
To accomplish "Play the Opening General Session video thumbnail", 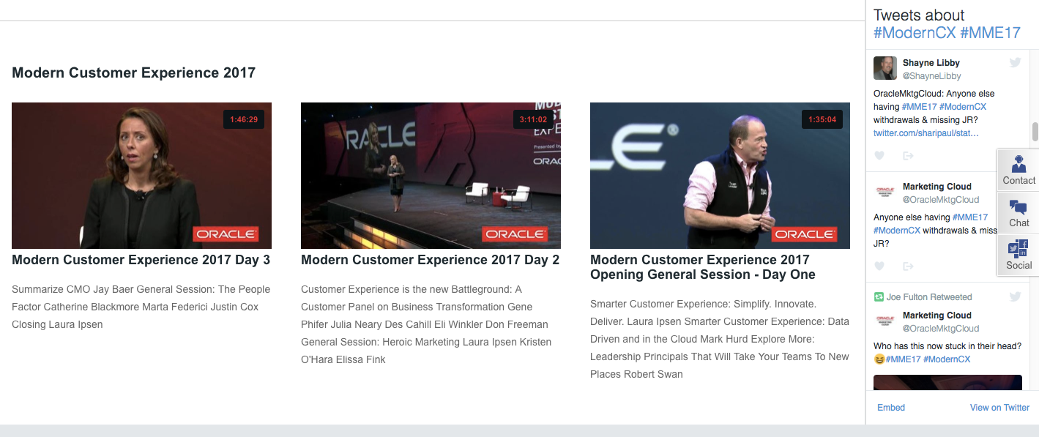I will (720, 176).
